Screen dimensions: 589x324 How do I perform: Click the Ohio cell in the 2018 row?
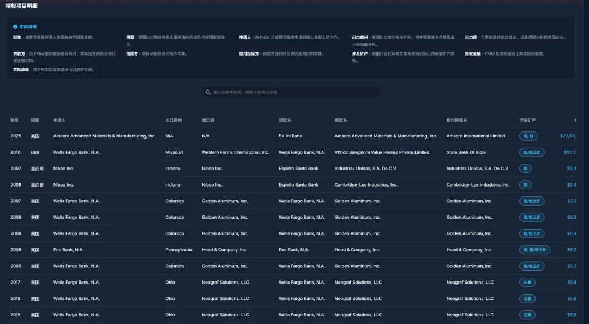pyautogui.click(x=170, y=299)
